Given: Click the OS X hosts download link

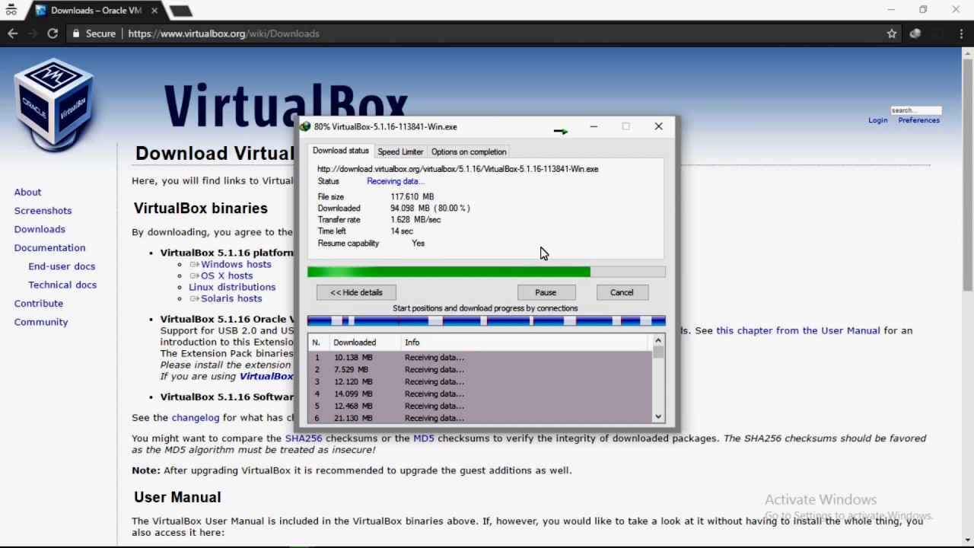Looking at the screenshot, I should click(x=227, y=276).
